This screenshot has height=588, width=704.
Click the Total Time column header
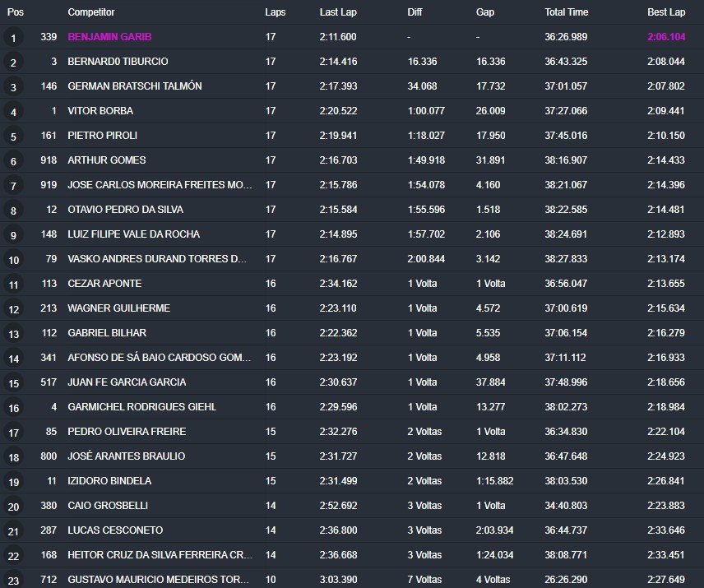566,12
